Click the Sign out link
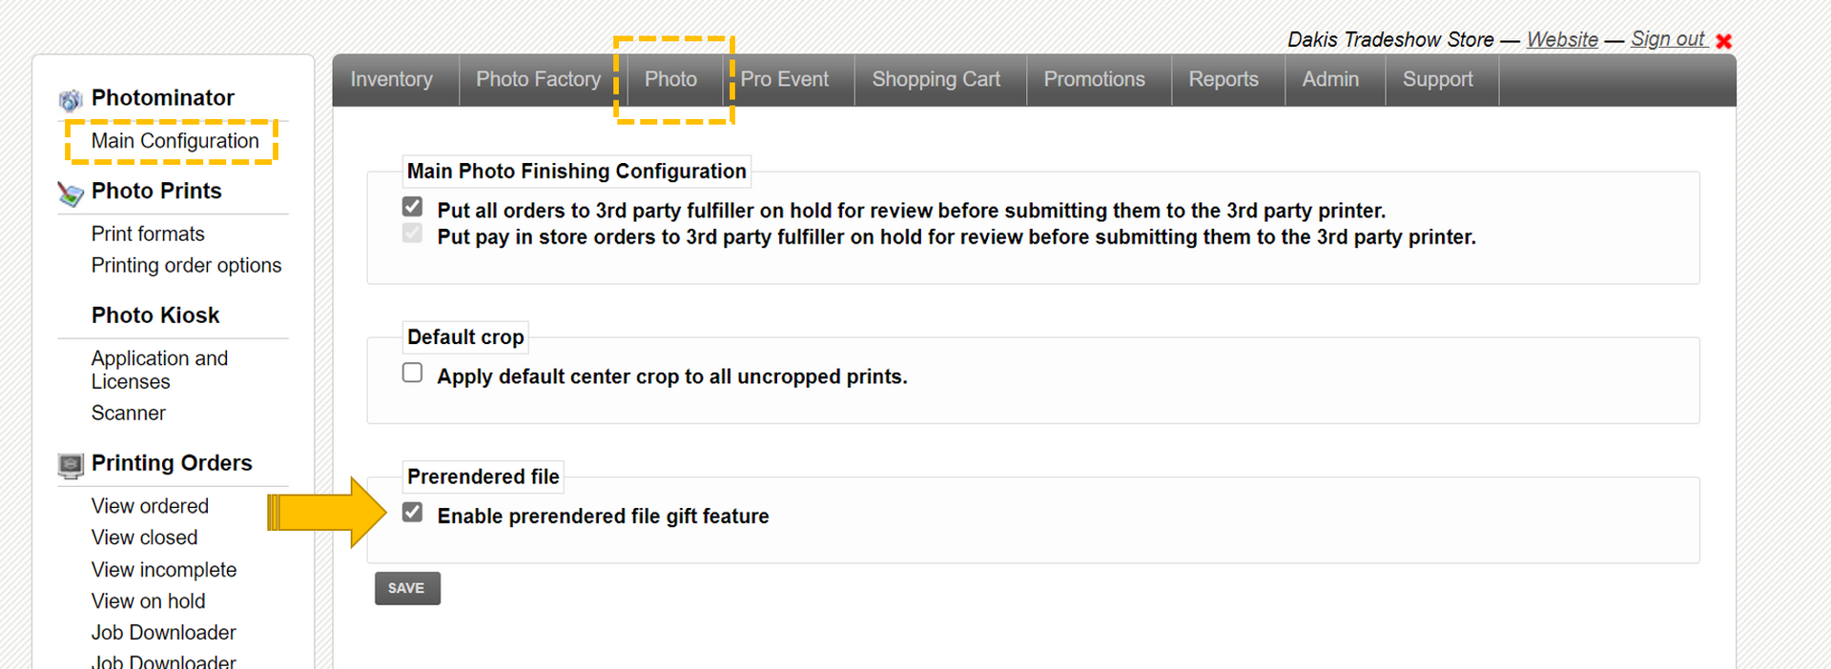Viewport: 1831px width, 669px height. pyautogui.click(x=1668, y=39)
